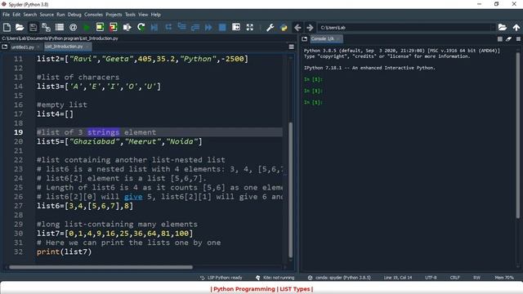Click conda: spyder (Python 3.8.5) status

(339, 278)
